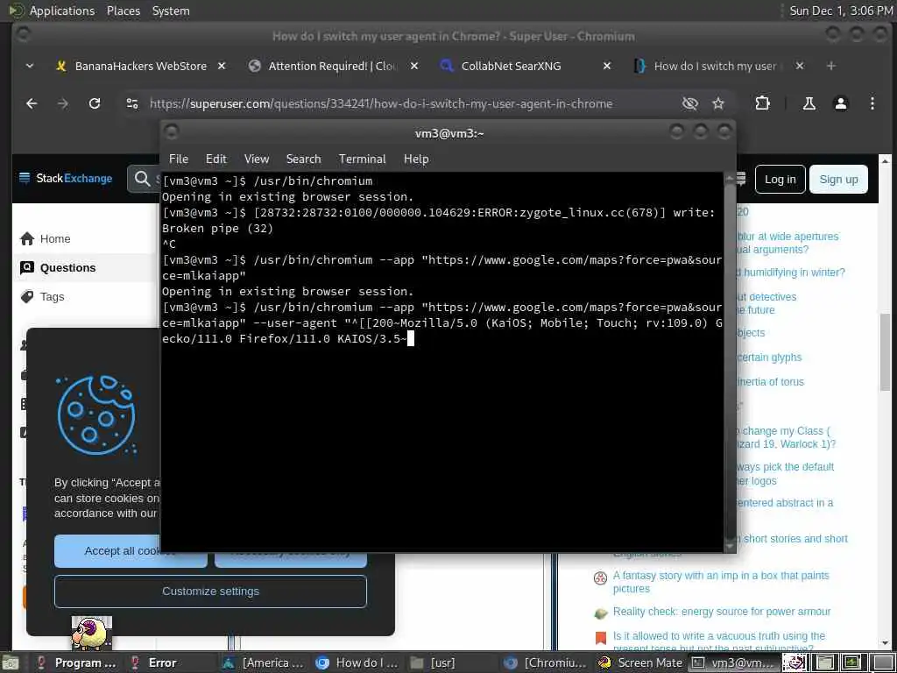The width and height of the screenshot is (897, 673).
Task: Open the terminal Edit menu
Action: [216, 159]
